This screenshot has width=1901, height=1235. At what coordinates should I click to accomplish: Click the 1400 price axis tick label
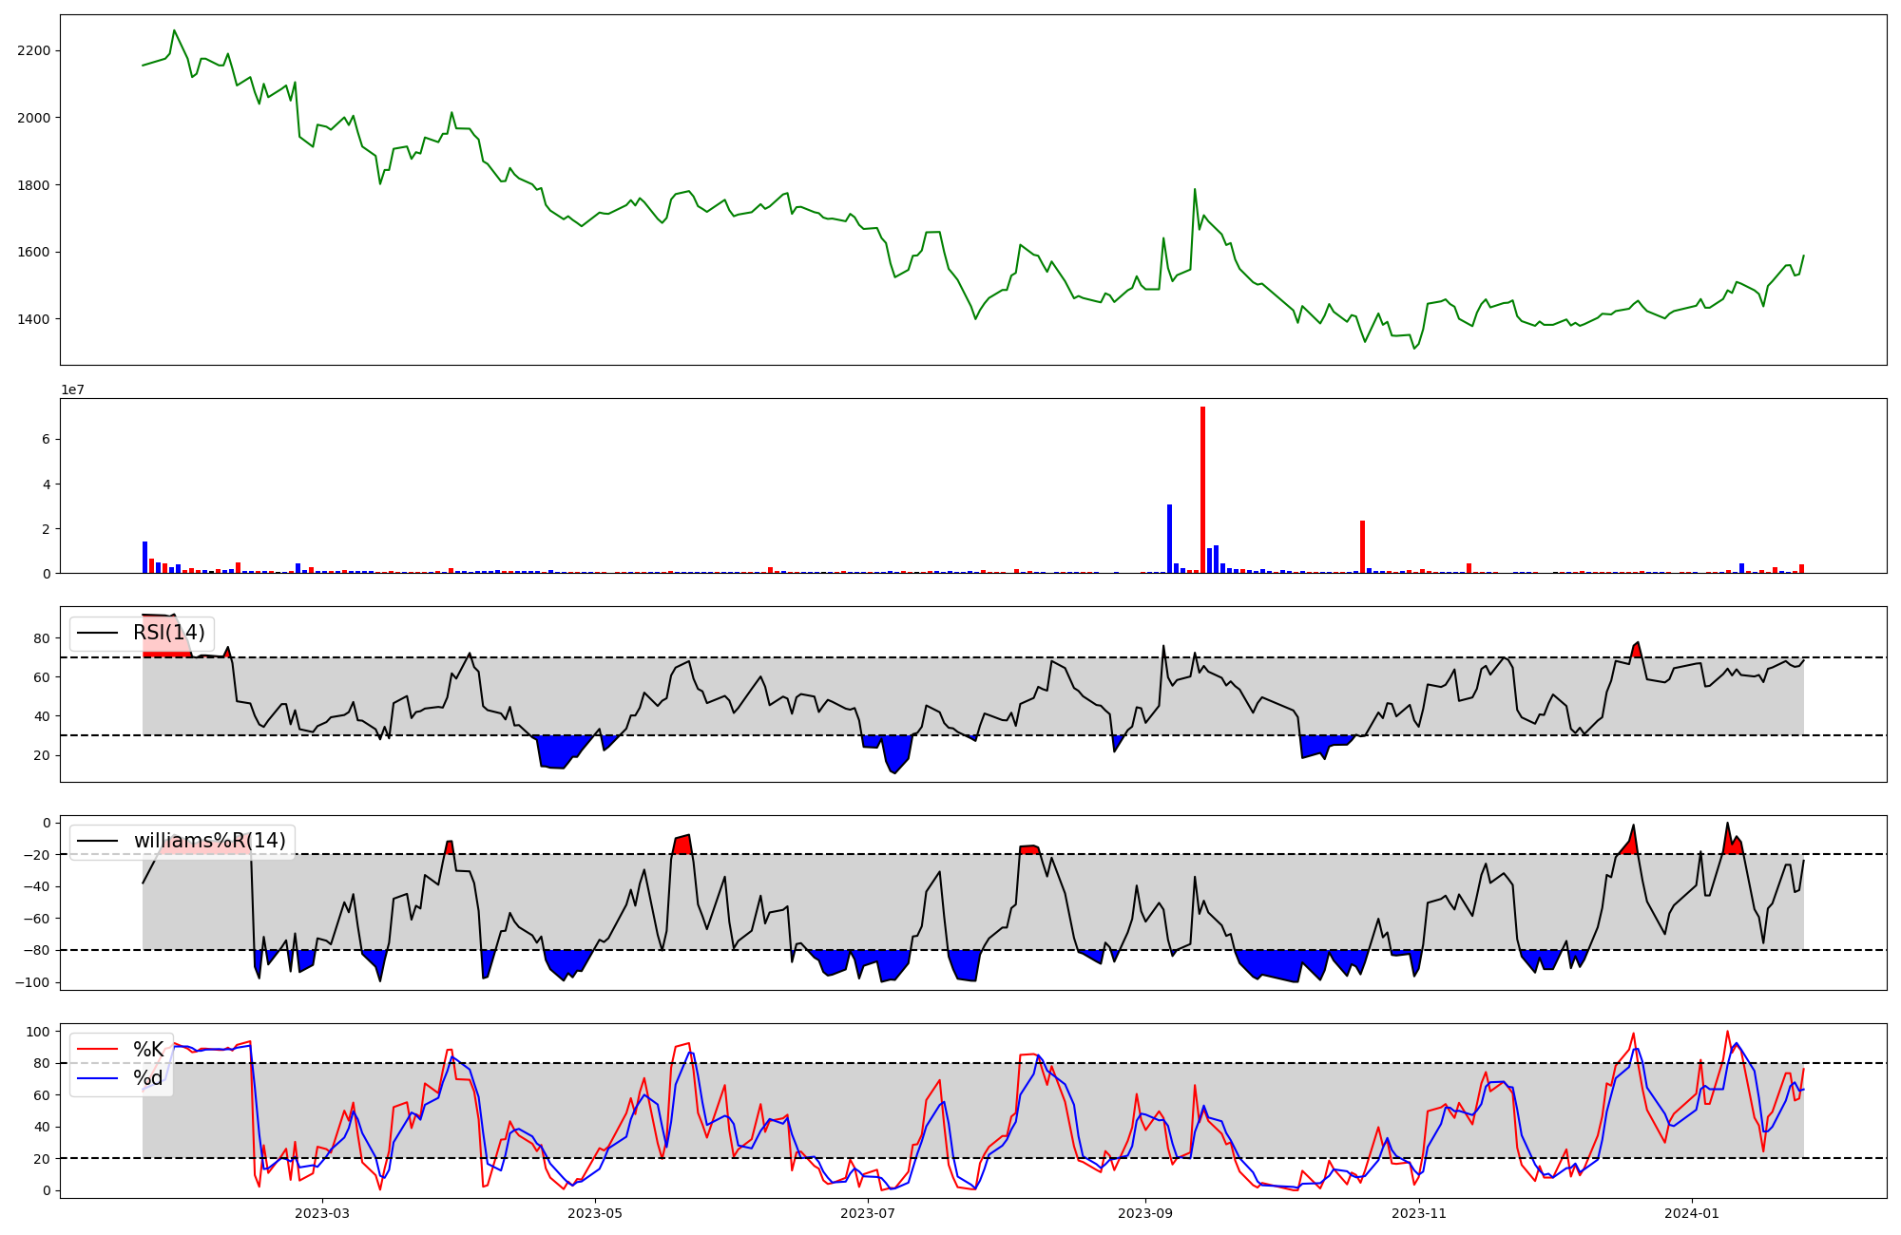pos(34,319)
